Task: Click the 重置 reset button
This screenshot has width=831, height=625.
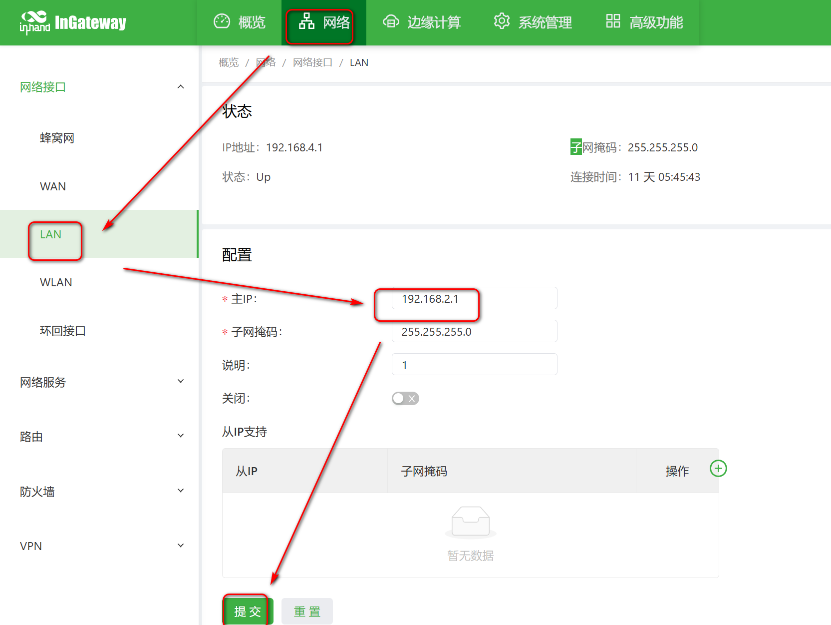Action: [307, 611]
